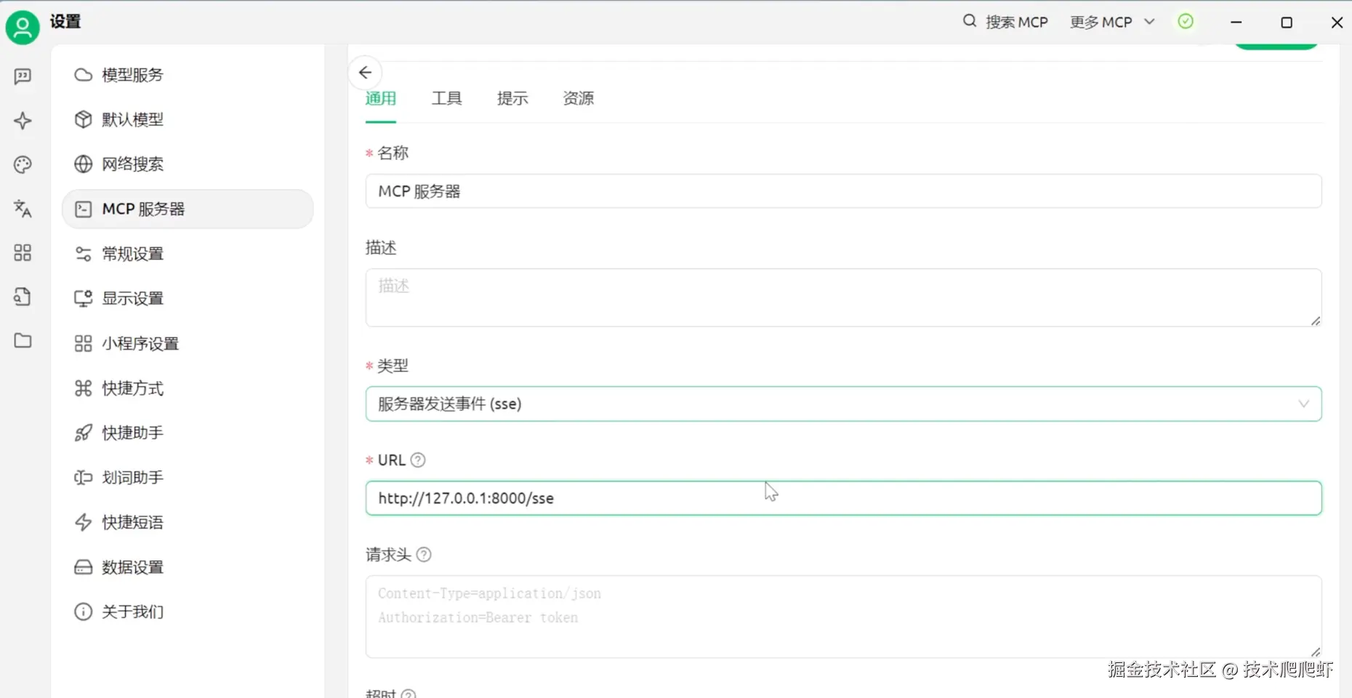This screenshot has height=698, width=1352.
Task: Open the translate sidebar icon
Action: pyautogui.click(x=23, y=209)
